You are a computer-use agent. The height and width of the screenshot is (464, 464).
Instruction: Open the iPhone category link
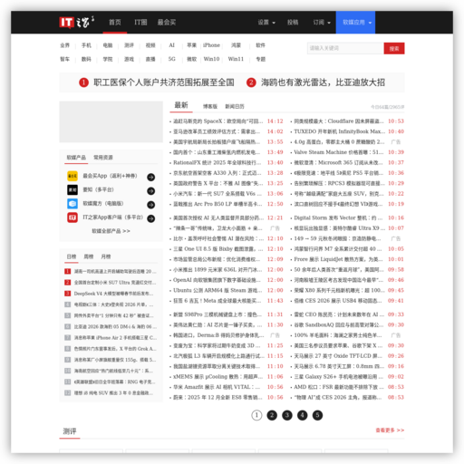coord(211,45)
